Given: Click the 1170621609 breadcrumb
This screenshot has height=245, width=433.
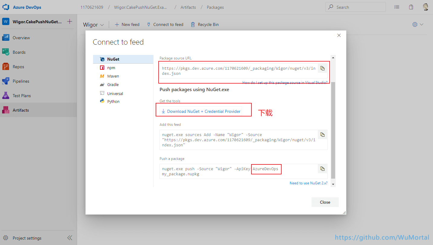Looking at the screenshot, I should pyautogui.click(x=92, y=7).
